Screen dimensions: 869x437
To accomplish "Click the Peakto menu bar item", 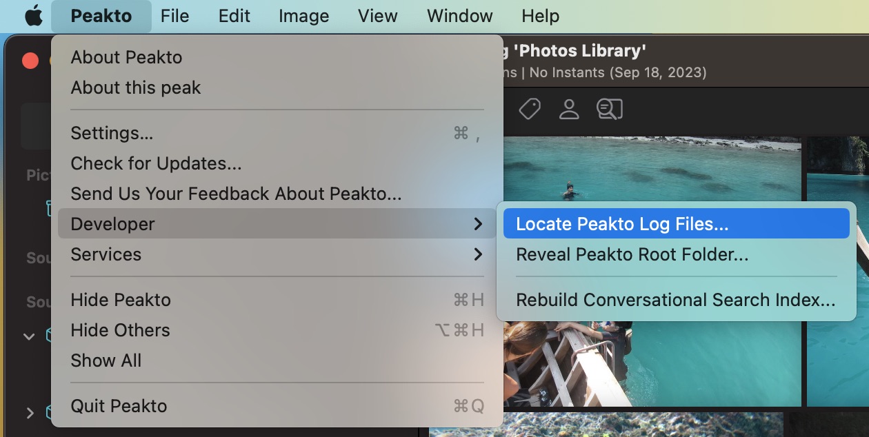I will coord(101,16).
